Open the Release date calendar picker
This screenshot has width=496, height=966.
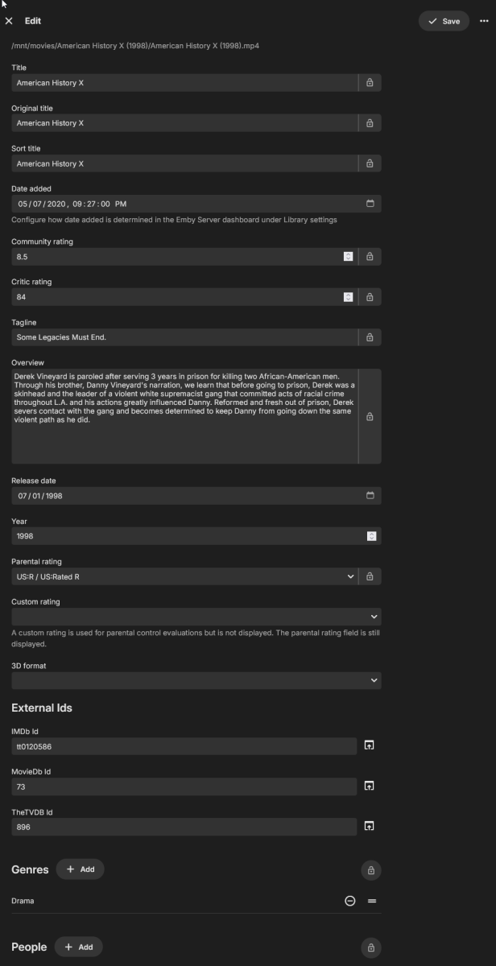pyautogui.click(x=370, y=495)
